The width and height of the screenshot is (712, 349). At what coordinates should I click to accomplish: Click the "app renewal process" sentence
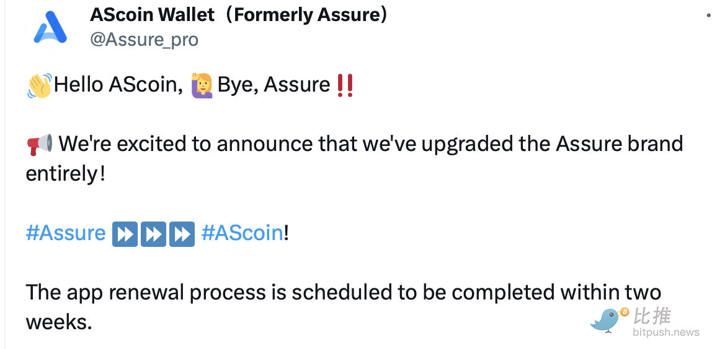(x=343, y=292)
